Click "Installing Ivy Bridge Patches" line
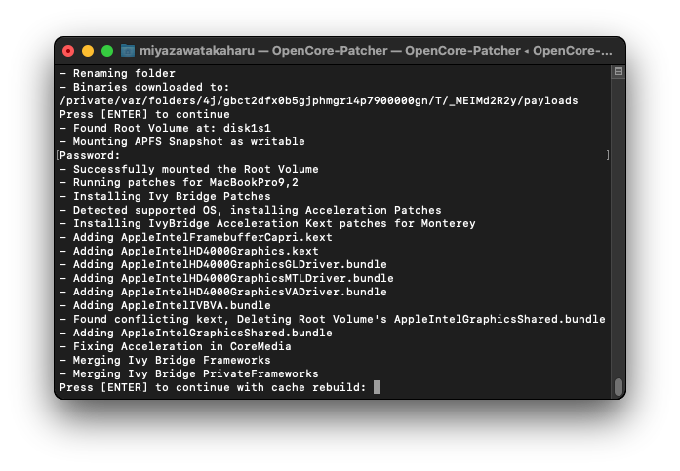This screenshot has width=680, height=471. [165, 196]
